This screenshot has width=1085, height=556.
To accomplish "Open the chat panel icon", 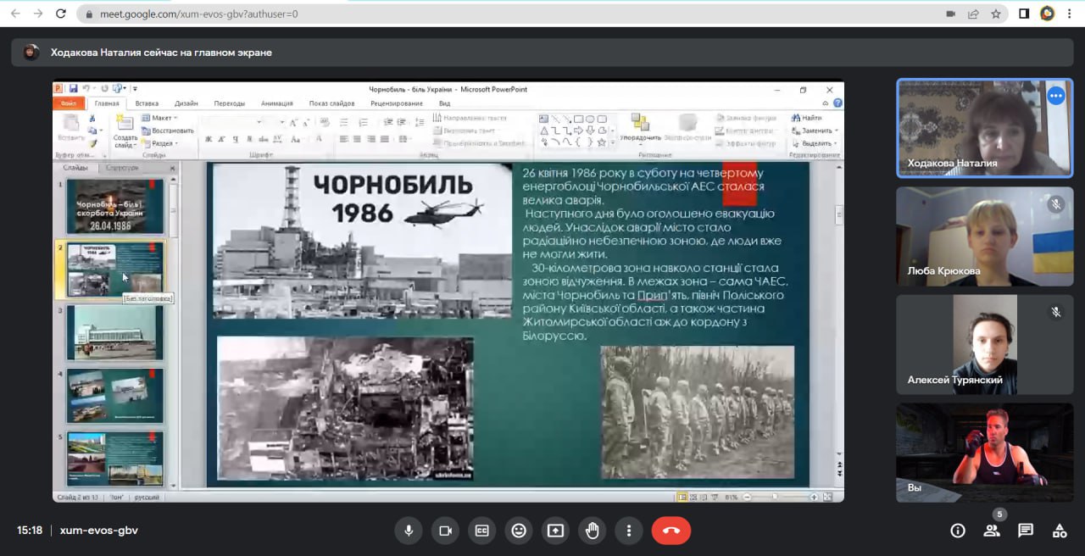I will tap(1026, 531).
